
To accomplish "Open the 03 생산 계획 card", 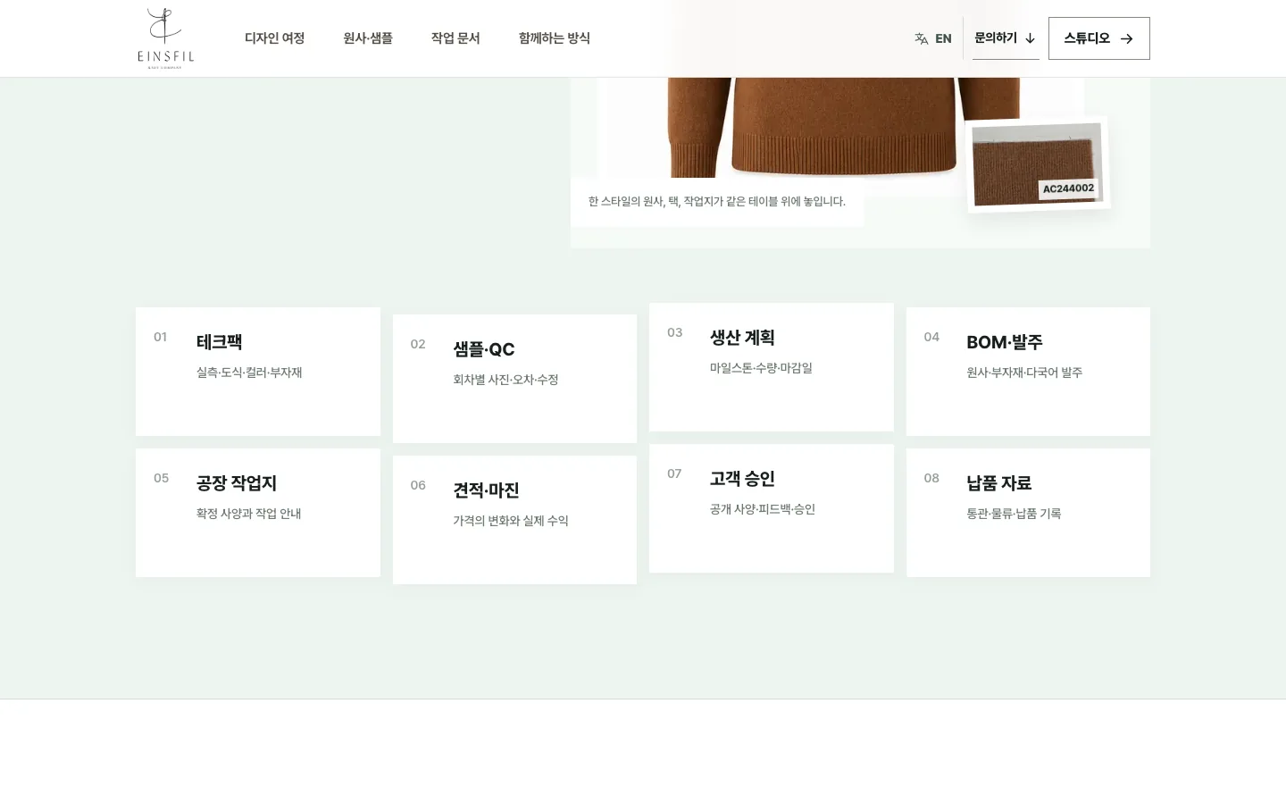I will point(772,367).
